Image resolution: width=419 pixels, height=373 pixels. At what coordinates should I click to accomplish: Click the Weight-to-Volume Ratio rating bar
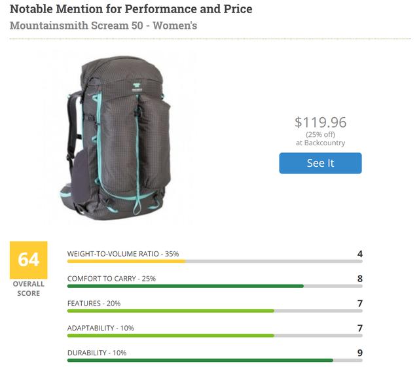[x=215, y=261]
